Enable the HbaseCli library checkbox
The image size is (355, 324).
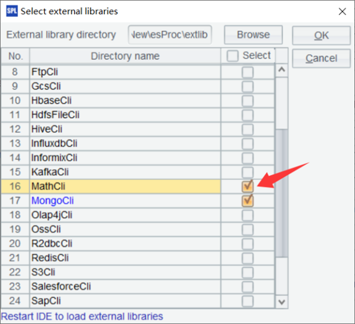247,101
